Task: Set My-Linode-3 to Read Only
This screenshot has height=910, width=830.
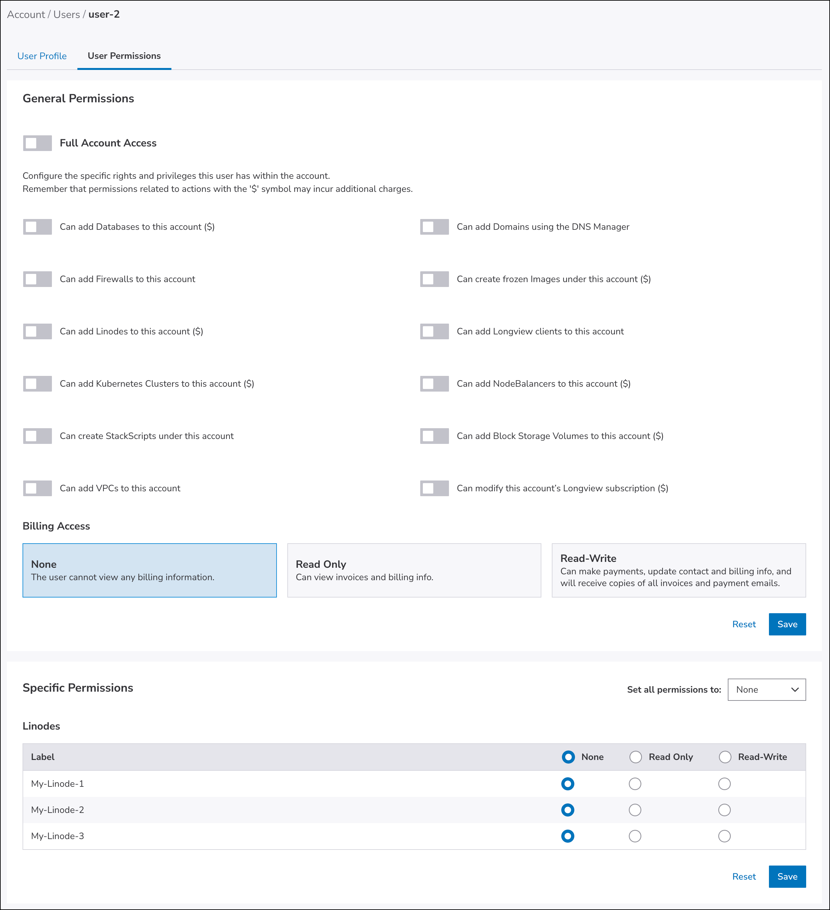Action: [635, 836]
